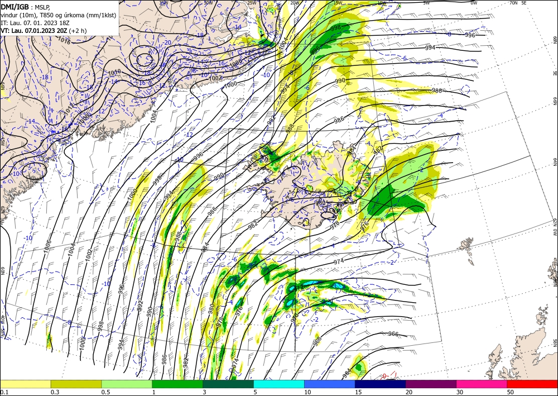The image size is (558, 396).
Task: Click the '70N' latitude label
Action: [x=513, y=3]
